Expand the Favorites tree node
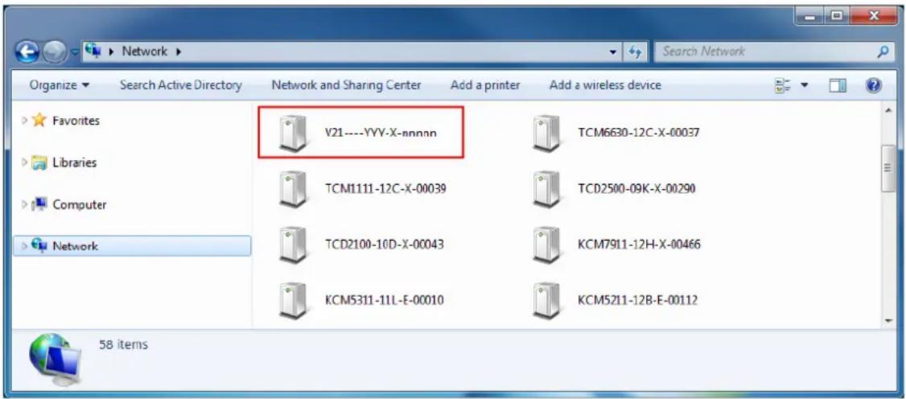The width and height of the screenshot is (906, 399). coord(25,121)
